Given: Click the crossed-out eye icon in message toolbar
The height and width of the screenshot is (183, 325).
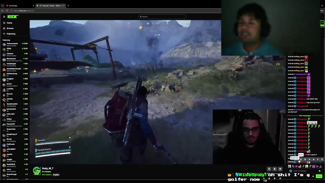Looking at the screenshot, I should 309,159.
